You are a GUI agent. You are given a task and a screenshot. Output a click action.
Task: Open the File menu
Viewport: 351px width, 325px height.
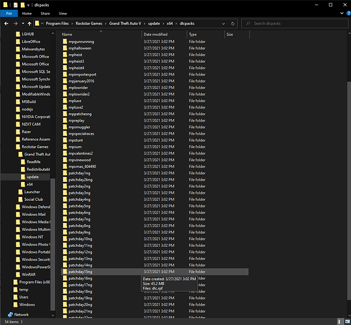point(9,14)
